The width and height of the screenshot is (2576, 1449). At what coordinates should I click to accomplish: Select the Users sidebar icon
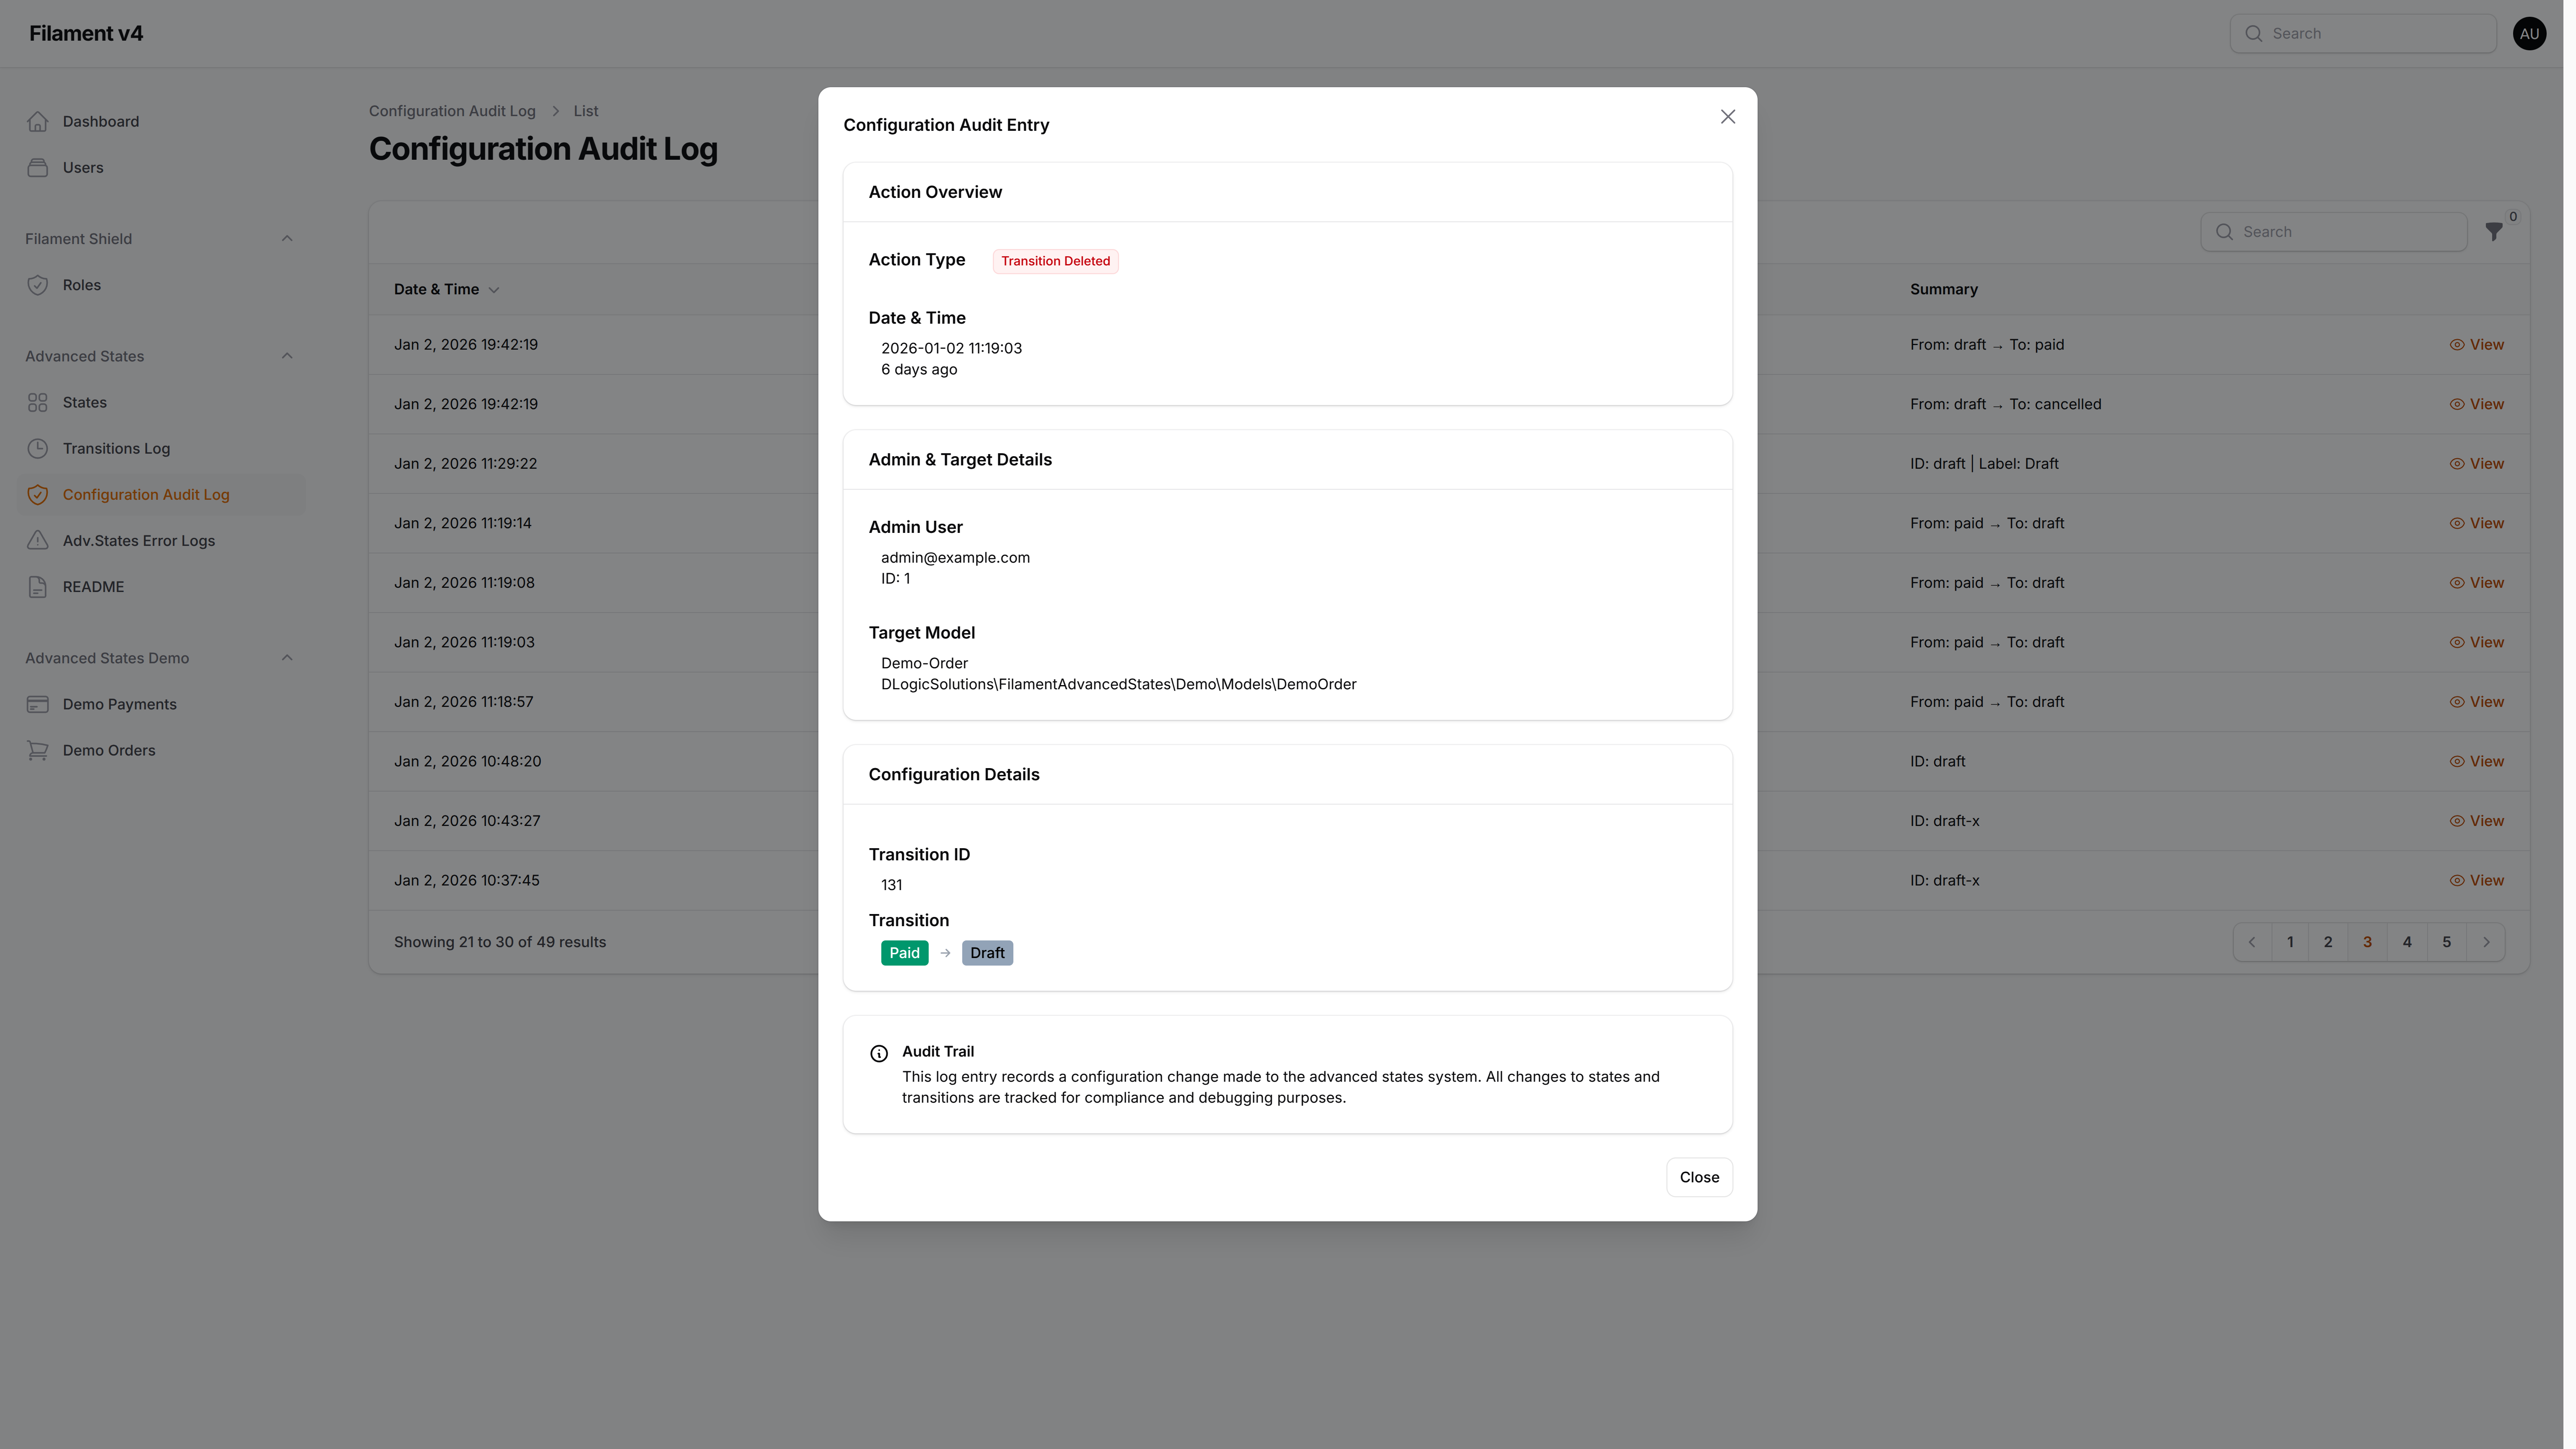tap(38, 167)
